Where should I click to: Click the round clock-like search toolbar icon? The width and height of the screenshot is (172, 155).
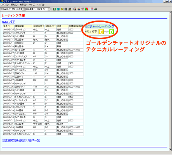[75, 9]
